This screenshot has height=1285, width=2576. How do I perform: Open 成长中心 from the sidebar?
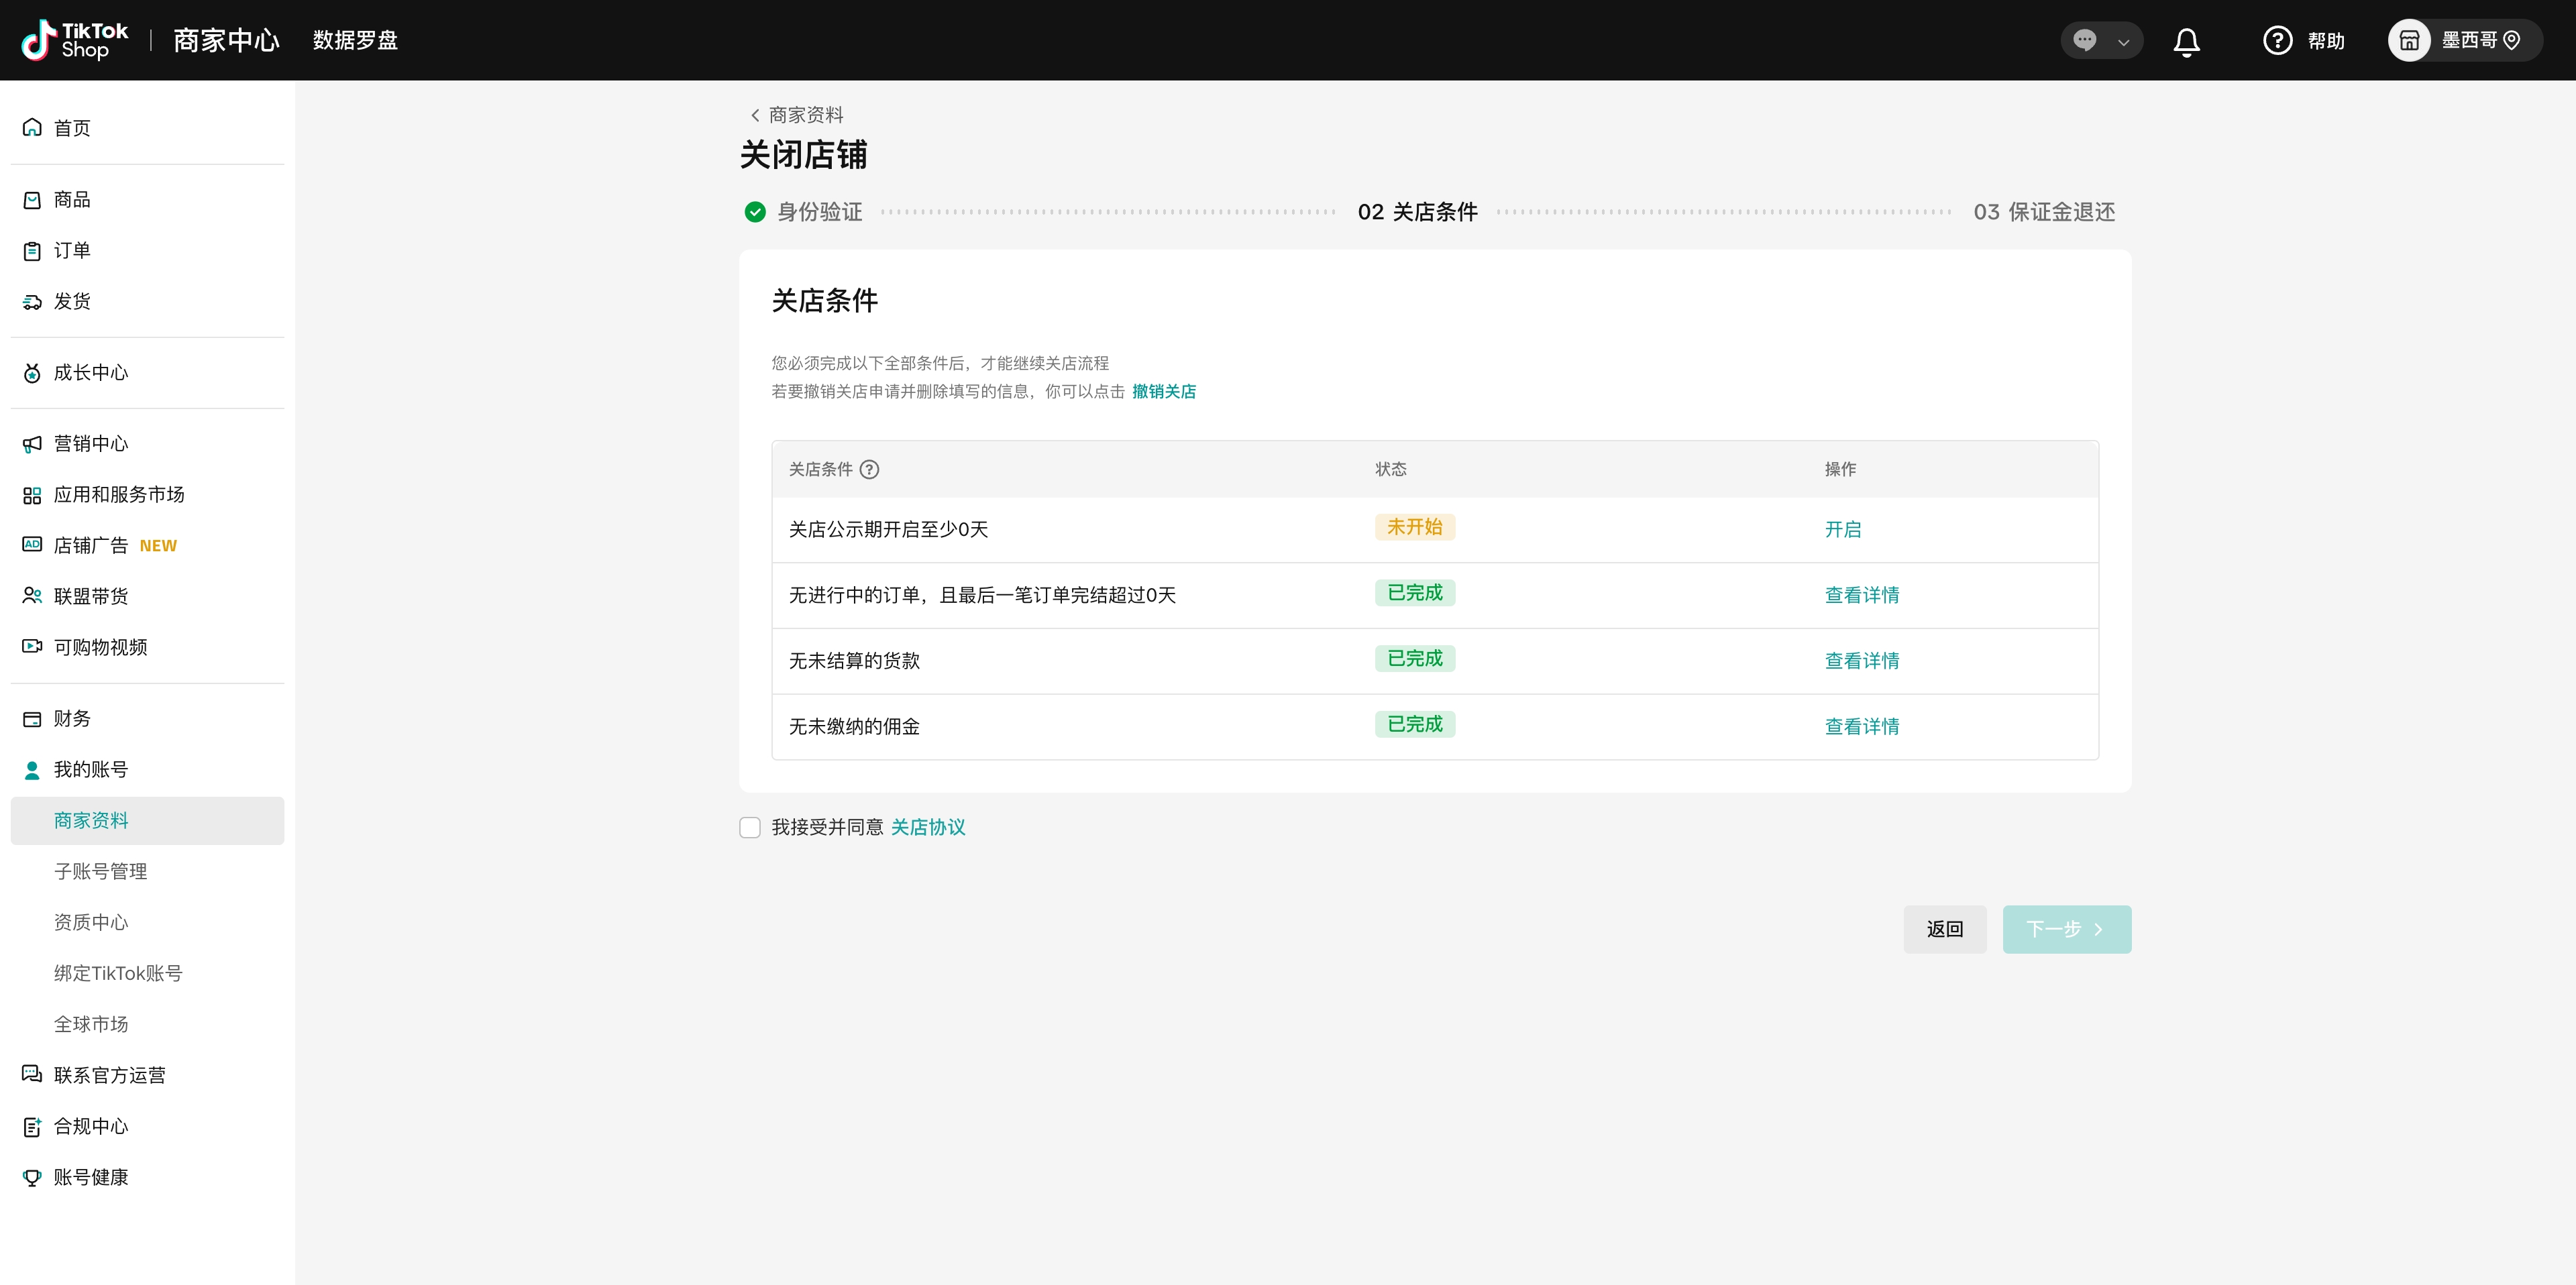(90, 372)
